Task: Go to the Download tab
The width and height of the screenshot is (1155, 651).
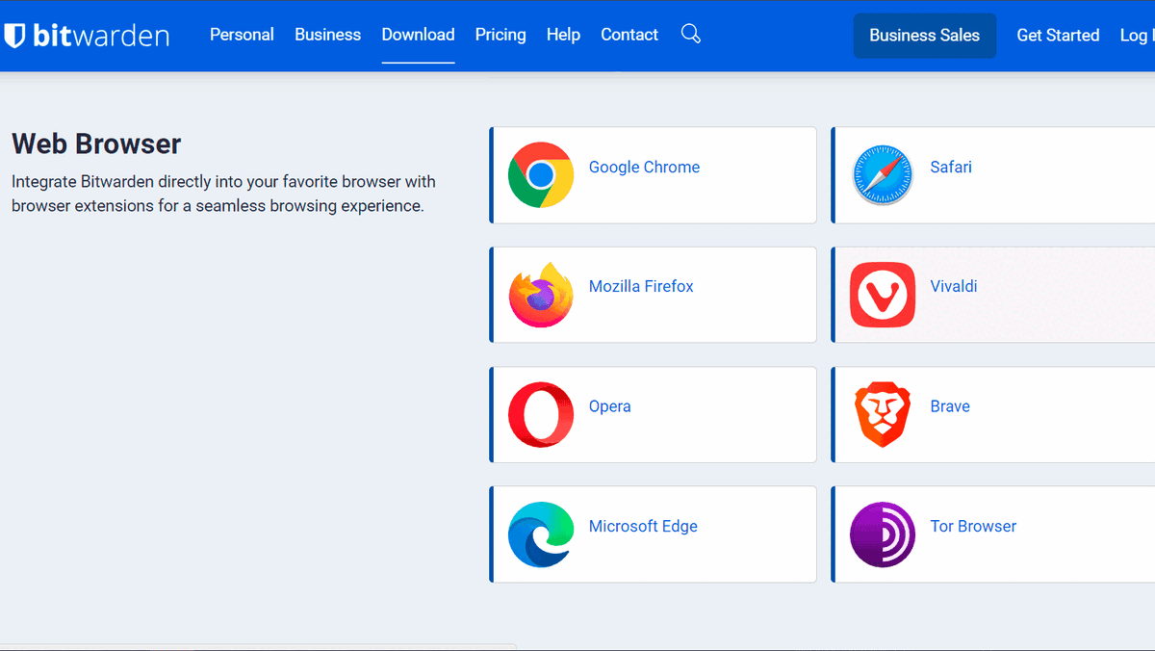Action: coord(418,35)
